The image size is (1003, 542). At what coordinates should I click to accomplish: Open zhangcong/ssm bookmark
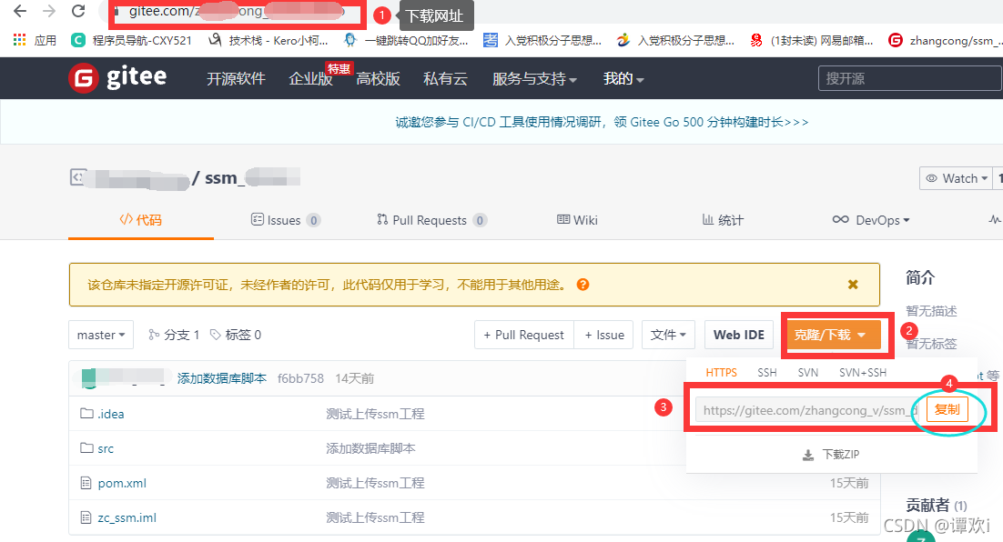[x=944, y=40]
